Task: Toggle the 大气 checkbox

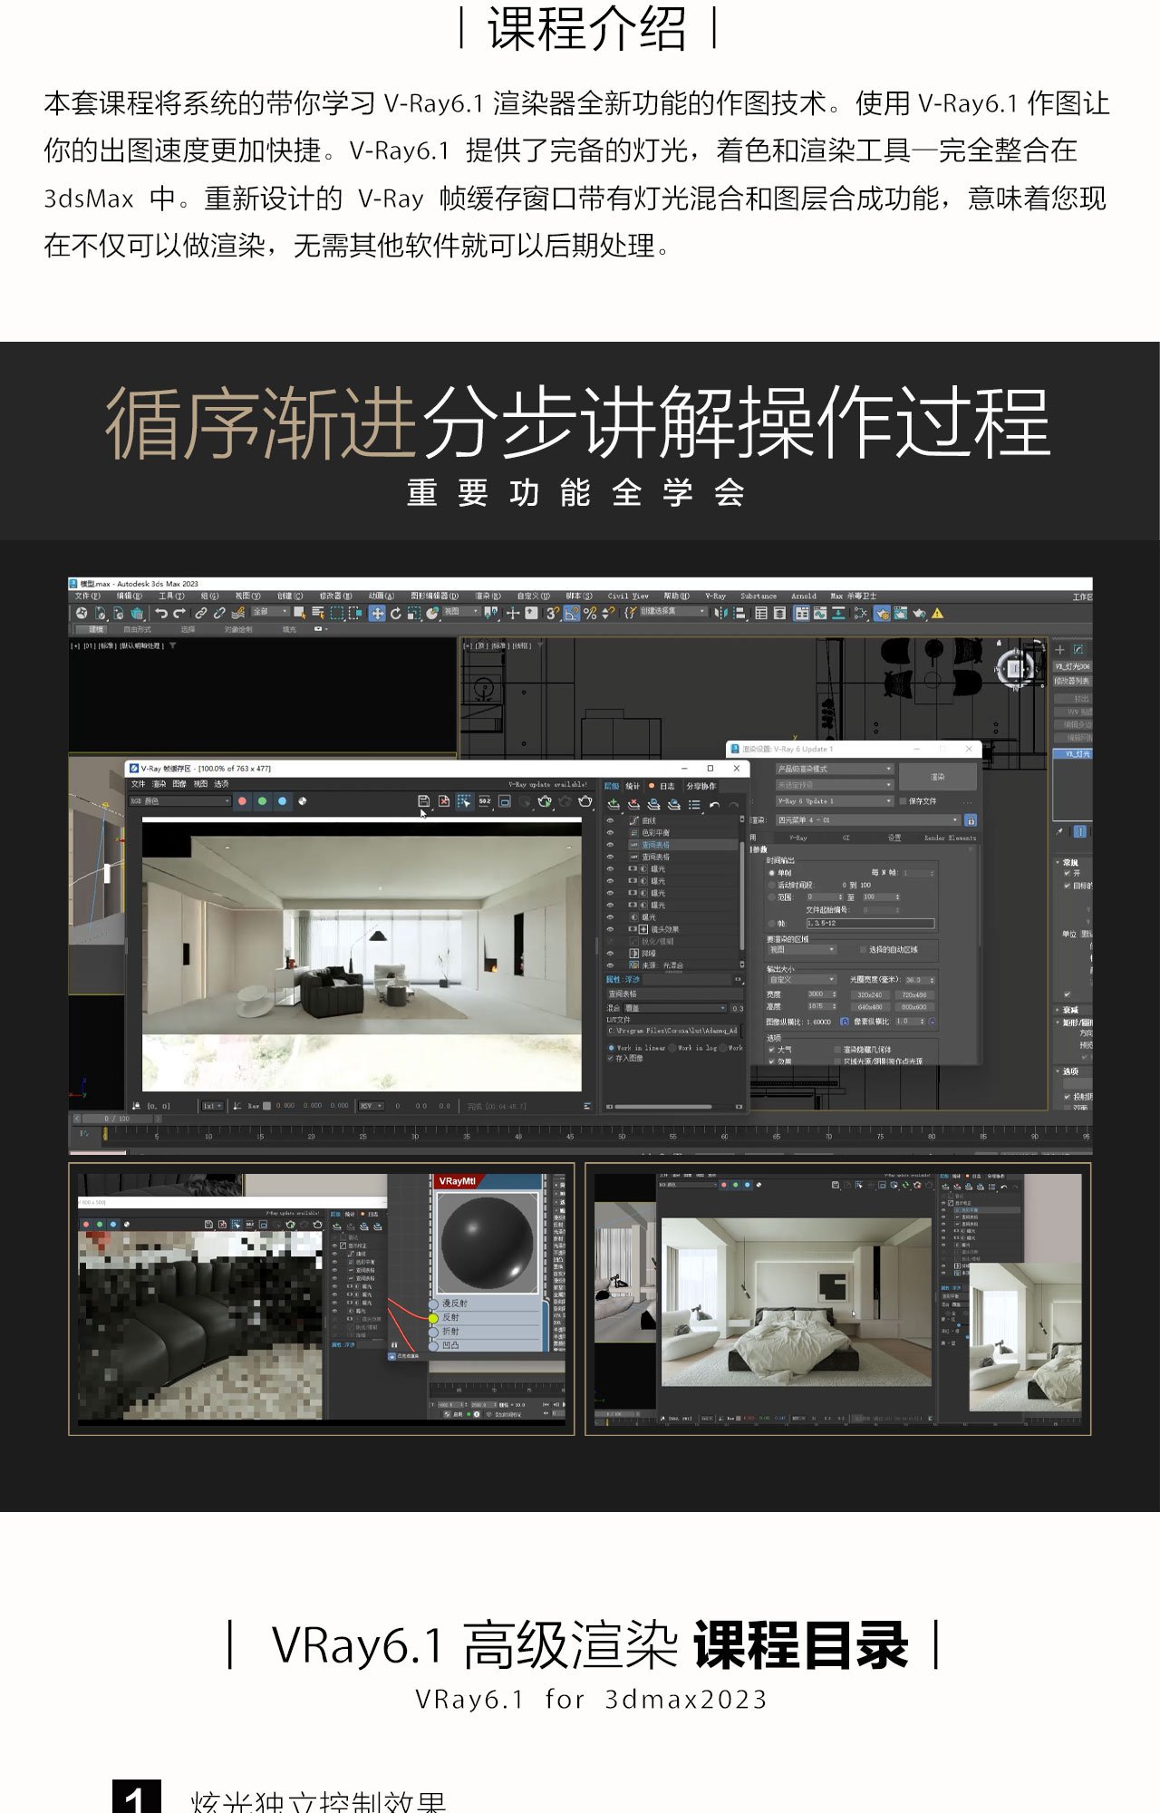Action: [x=771, y=1050]
